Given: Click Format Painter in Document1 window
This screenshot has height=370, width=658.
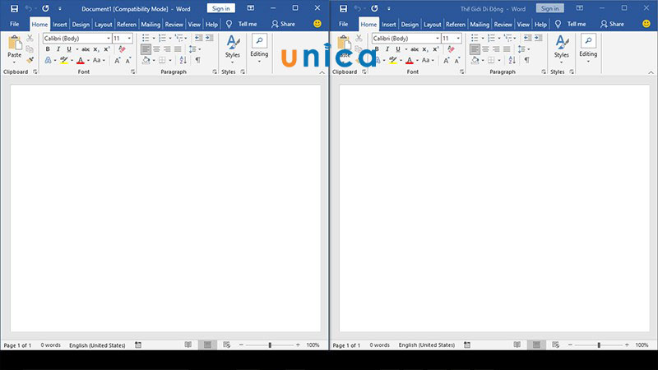Looking at the screenshot, I should 30,60.
